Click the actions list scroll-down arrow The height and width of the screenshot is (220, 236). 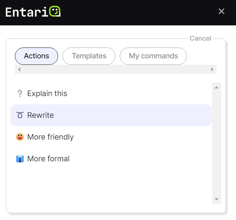pos(216,199)
